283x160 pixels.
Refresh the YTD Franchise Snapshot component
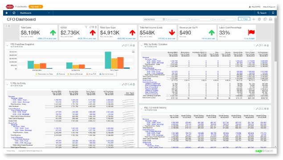point(126,46)
